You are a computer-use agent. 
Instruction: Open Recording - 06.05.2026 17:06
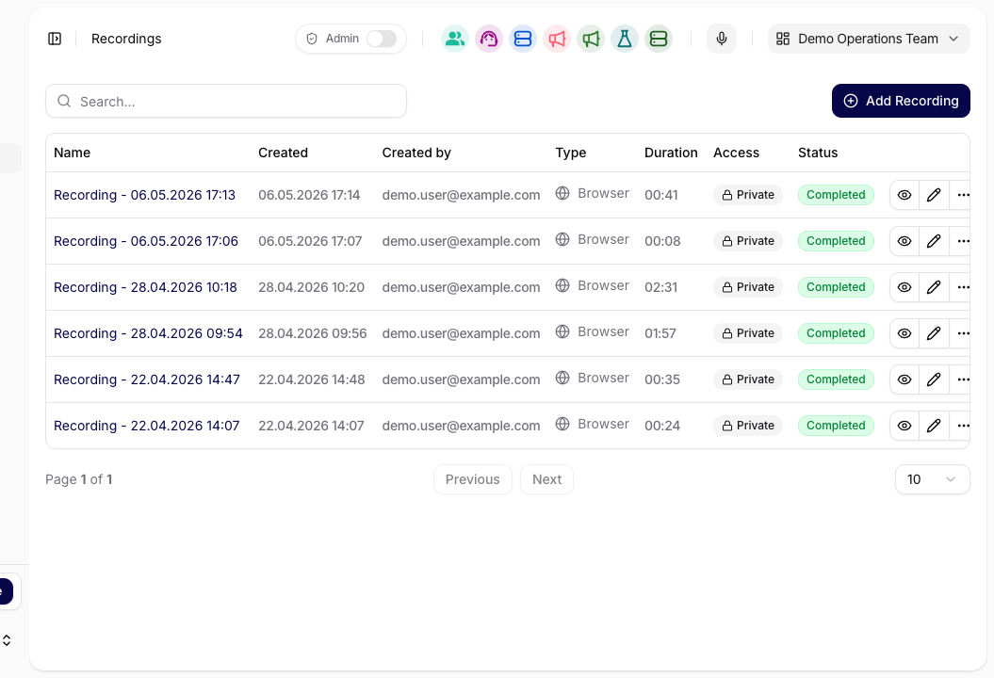click(x=146, y=241)
